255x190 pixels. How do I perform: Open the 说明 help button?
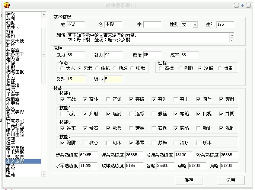tap(230, 180)
